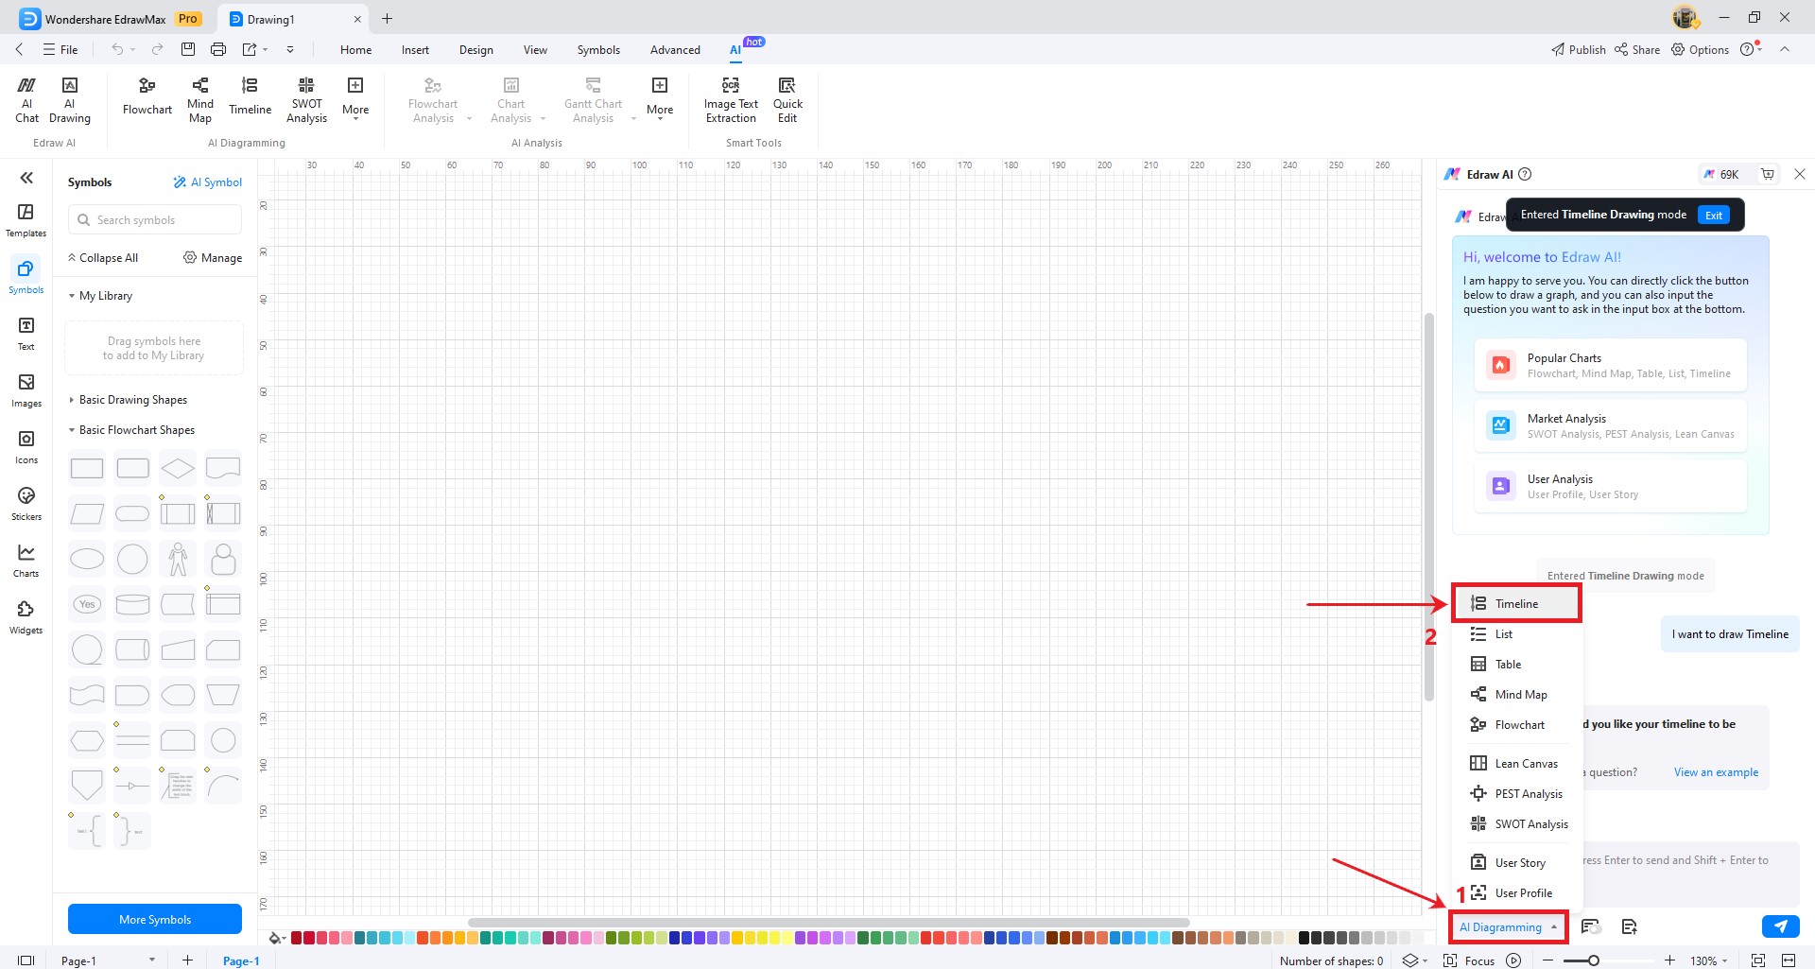Viewport: 1815px width, 969px height.
Task: Select Timeline in the ribbon's AI Diagramming group
Action: (250, 96)
